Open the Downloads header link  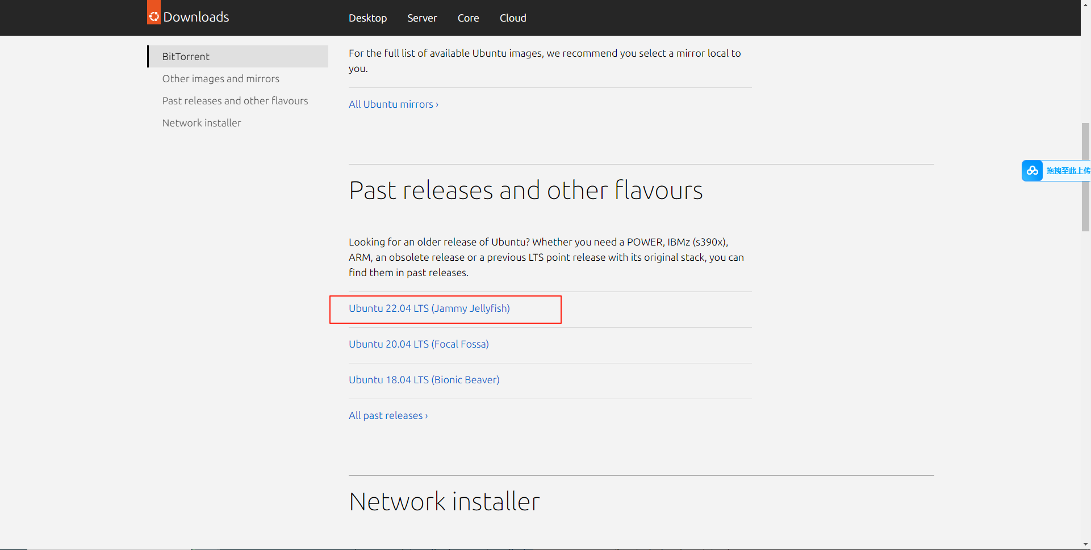point(196,17)
